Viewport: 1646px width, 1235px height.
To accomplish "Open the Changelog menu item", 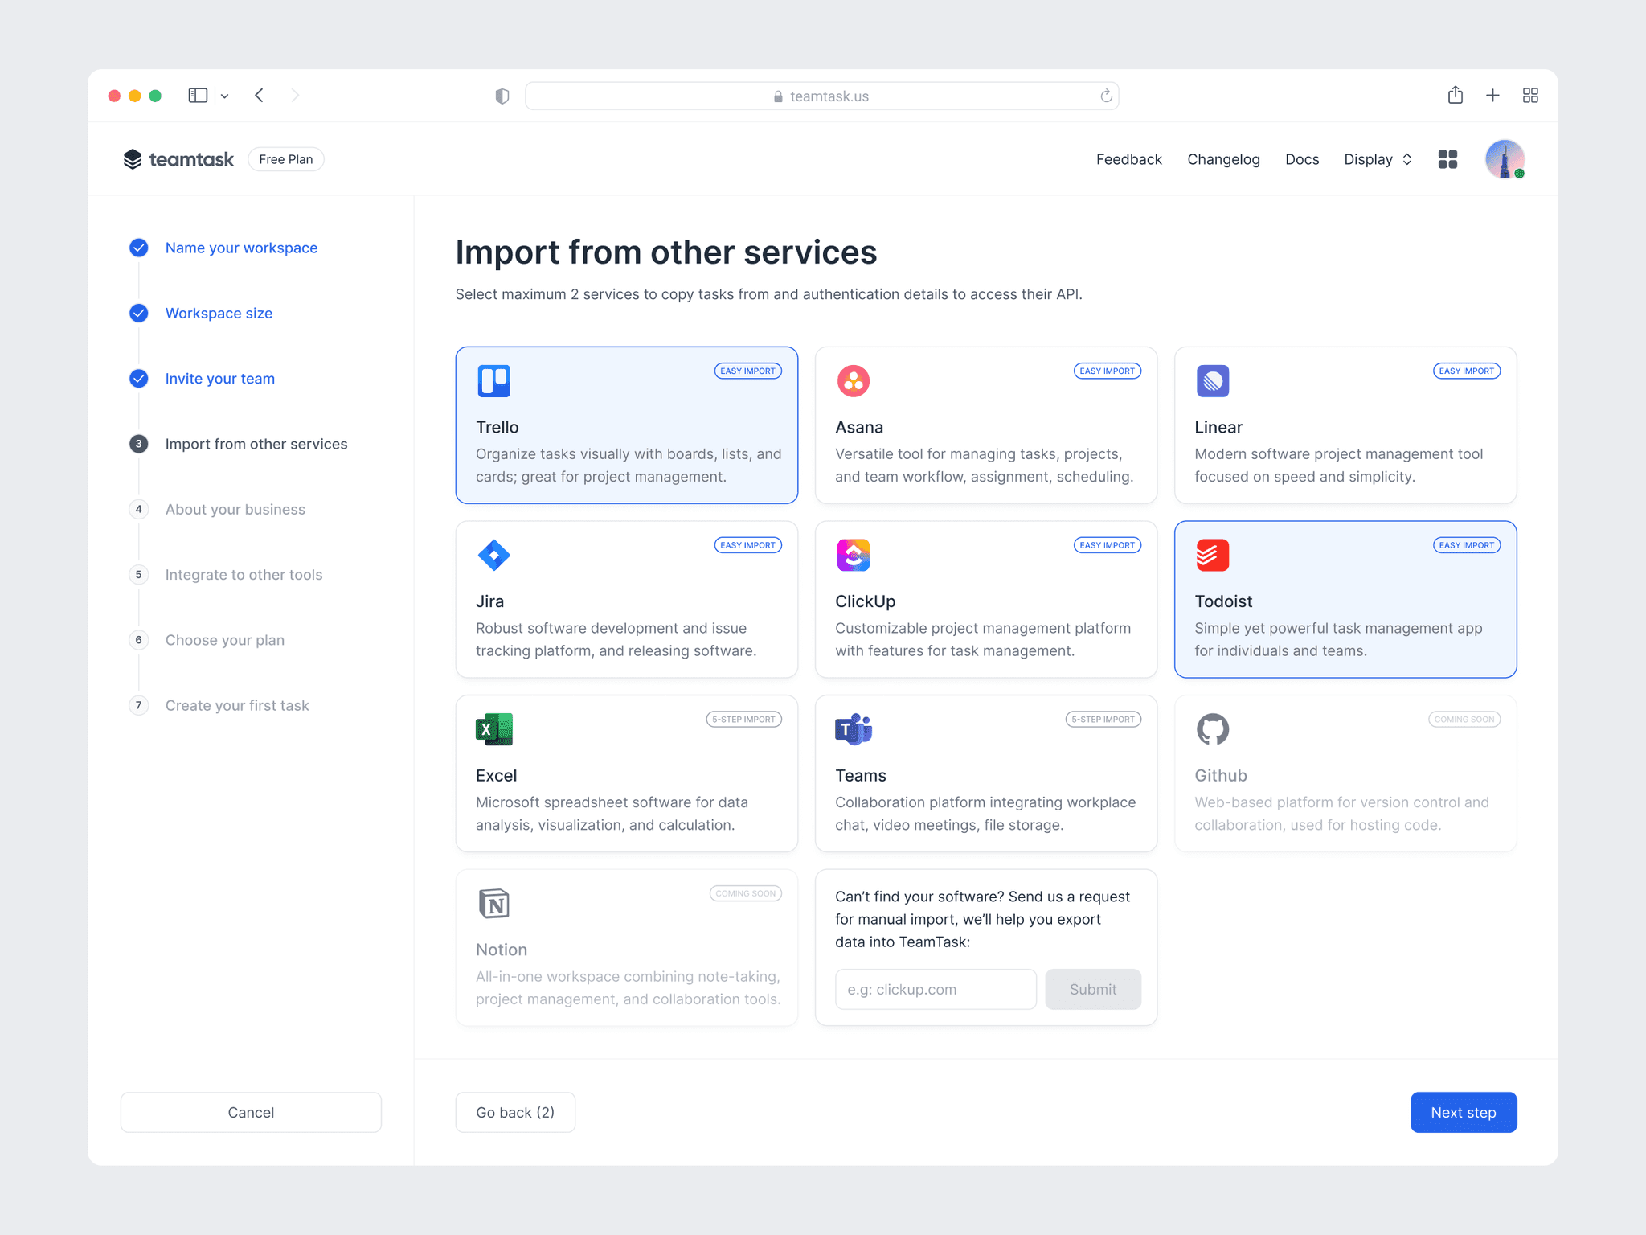I will [x=1222, y=159].
